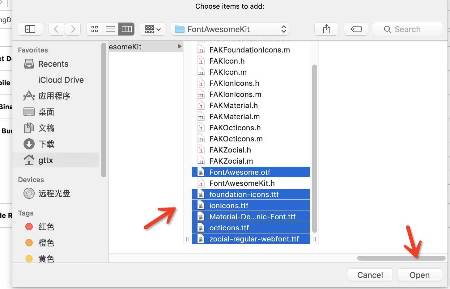
Task: Select FAKOcticons.m file
Action: (251, 139)
